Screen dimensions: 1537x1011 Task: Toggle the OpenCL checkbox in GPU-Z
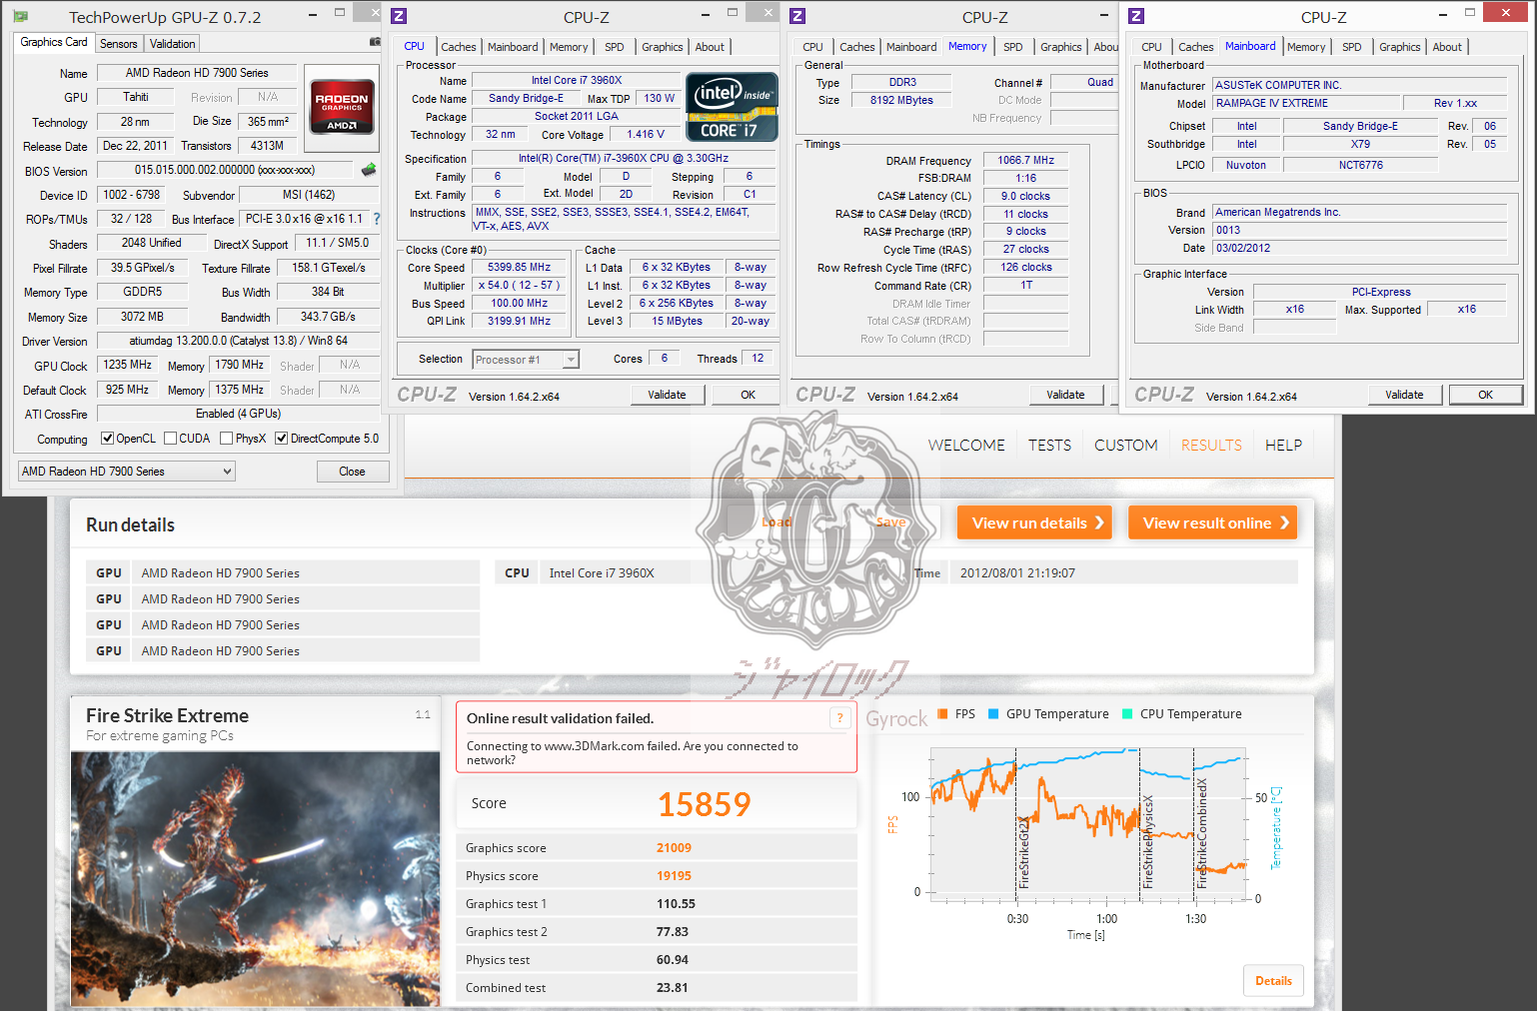(108, 438)
